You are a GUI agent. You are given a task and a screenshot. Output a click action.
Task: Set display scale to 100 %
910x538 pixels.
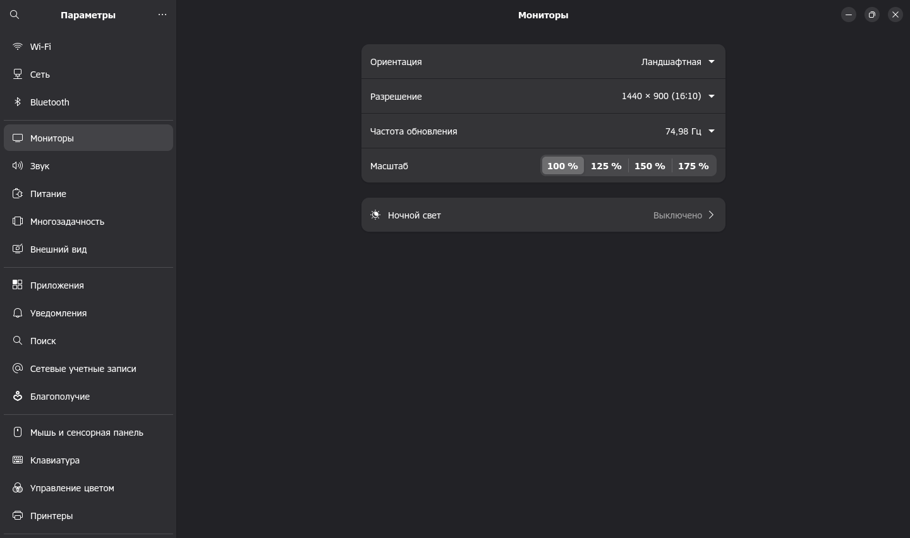click(x=562, y=166)
